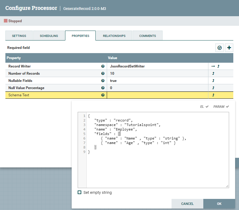Viewport: 239px width, 210px height.
Task: Add a new property with plus icon
Action: [x=229, y=48]
